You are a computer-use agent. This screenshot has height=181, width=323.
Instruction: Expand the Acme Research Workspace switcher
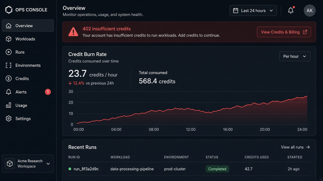28,164
